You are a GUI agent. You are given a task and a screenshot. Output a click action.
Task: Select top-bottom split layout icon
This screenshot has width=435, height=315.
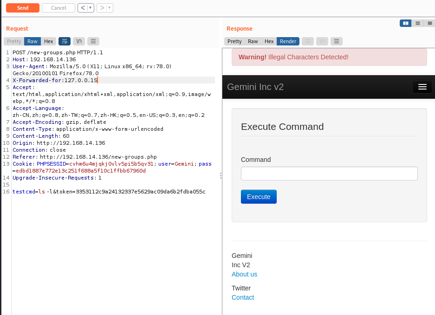(x=418, y=23)
